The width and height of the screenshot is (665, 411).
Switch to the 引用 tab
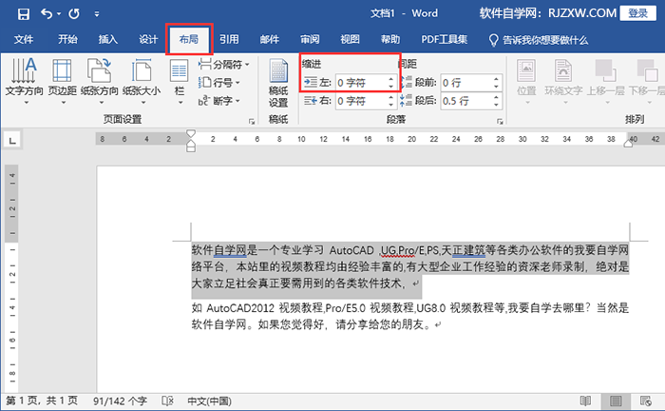[229, 40]
